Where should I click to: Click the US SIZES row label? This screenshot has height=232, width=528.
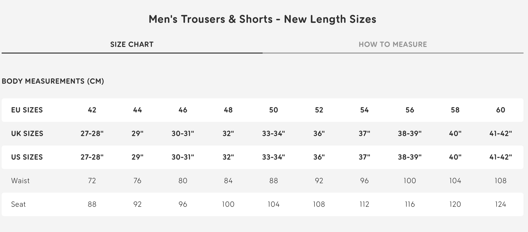click(26, 157)
